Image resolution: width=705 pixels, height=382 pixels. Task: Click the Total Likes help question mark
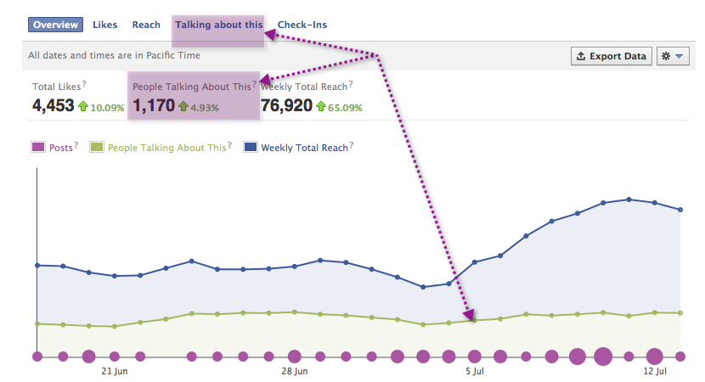point(85,84)
